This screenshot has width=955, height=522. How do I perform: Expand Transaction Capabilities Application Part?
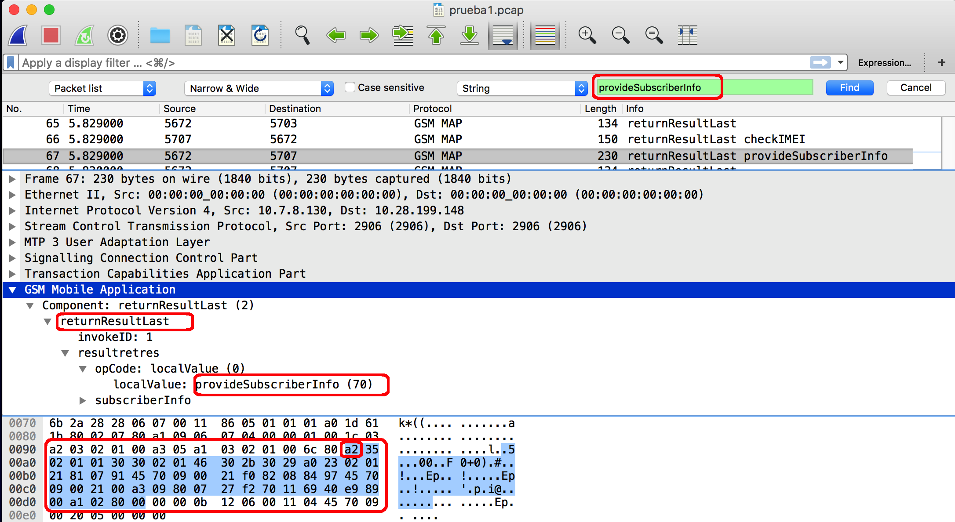[x=13, y=274]
